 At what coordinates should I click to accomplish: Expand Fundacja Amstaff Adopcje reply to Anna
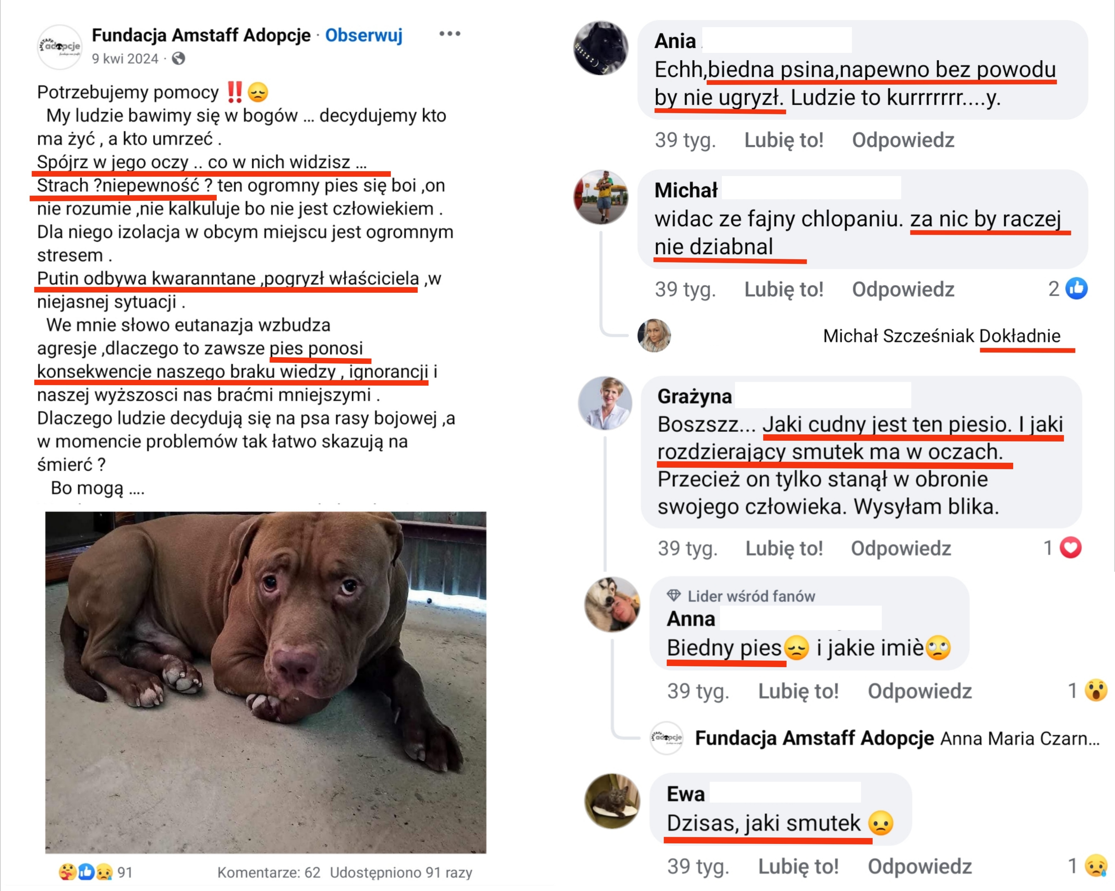pyautogui.click(x=897, y=739)
